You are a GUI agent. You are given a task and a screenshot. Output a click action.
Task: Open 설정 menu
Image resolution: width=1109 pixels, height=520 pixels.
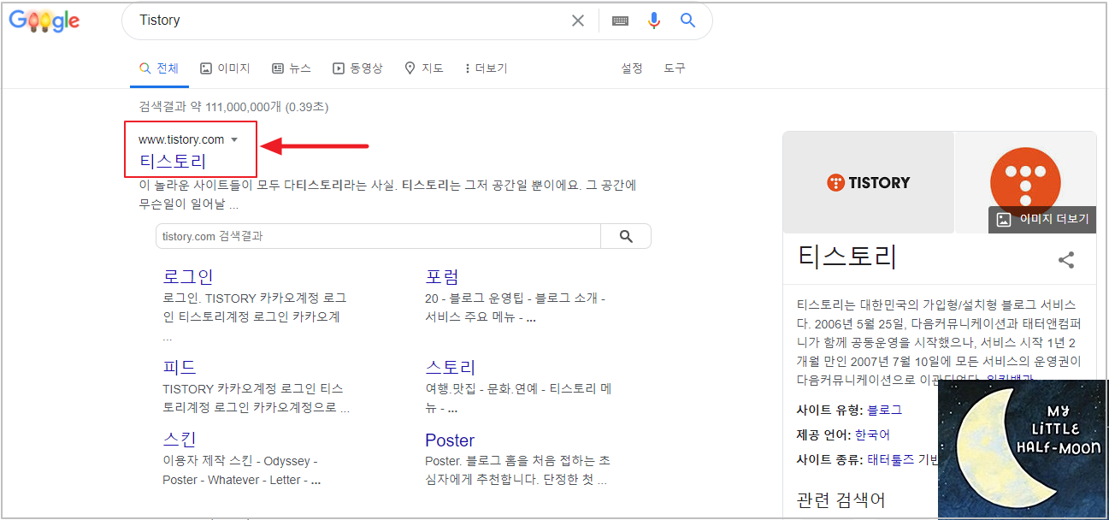coord(632,68)
